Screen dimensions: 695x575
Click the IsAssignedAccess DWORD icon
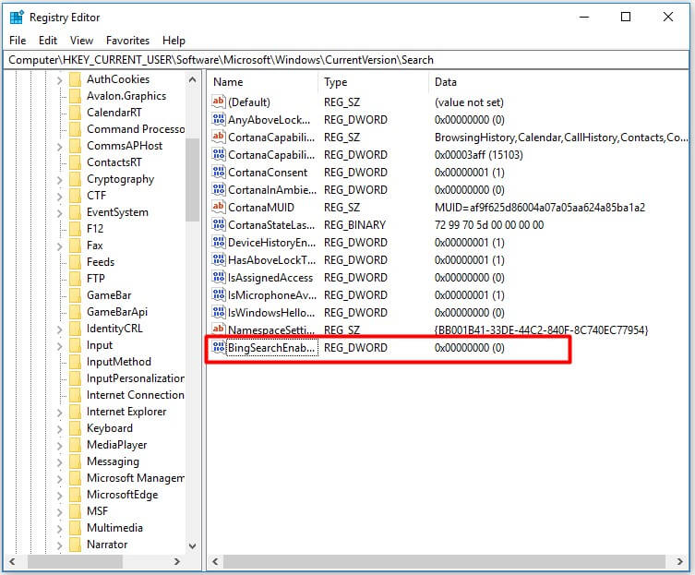click(x=218, y=277)
